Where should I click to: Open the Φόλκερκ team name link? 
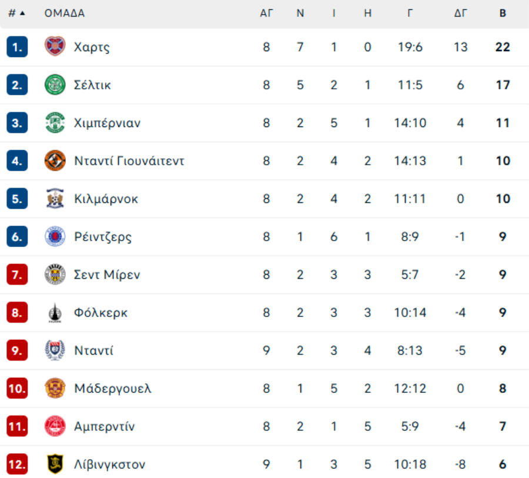pos(101,313)
